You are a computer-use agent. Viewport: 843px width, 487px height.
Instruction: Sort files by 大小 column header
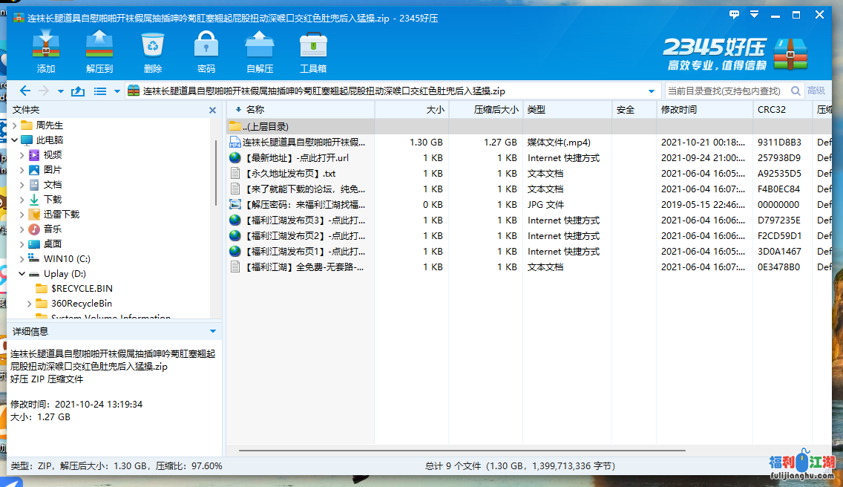435,110
